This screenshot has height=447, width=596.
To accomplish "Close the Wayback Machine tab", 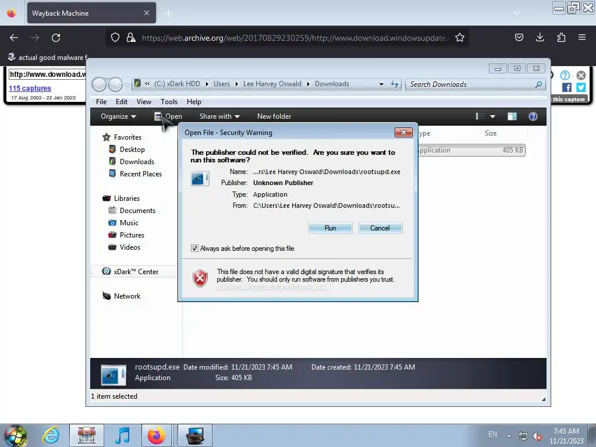I will pos(147,13).
